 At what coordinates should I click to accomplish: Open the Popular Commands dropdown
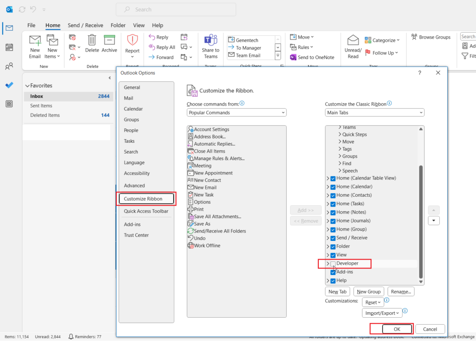[x=236, y=112]
